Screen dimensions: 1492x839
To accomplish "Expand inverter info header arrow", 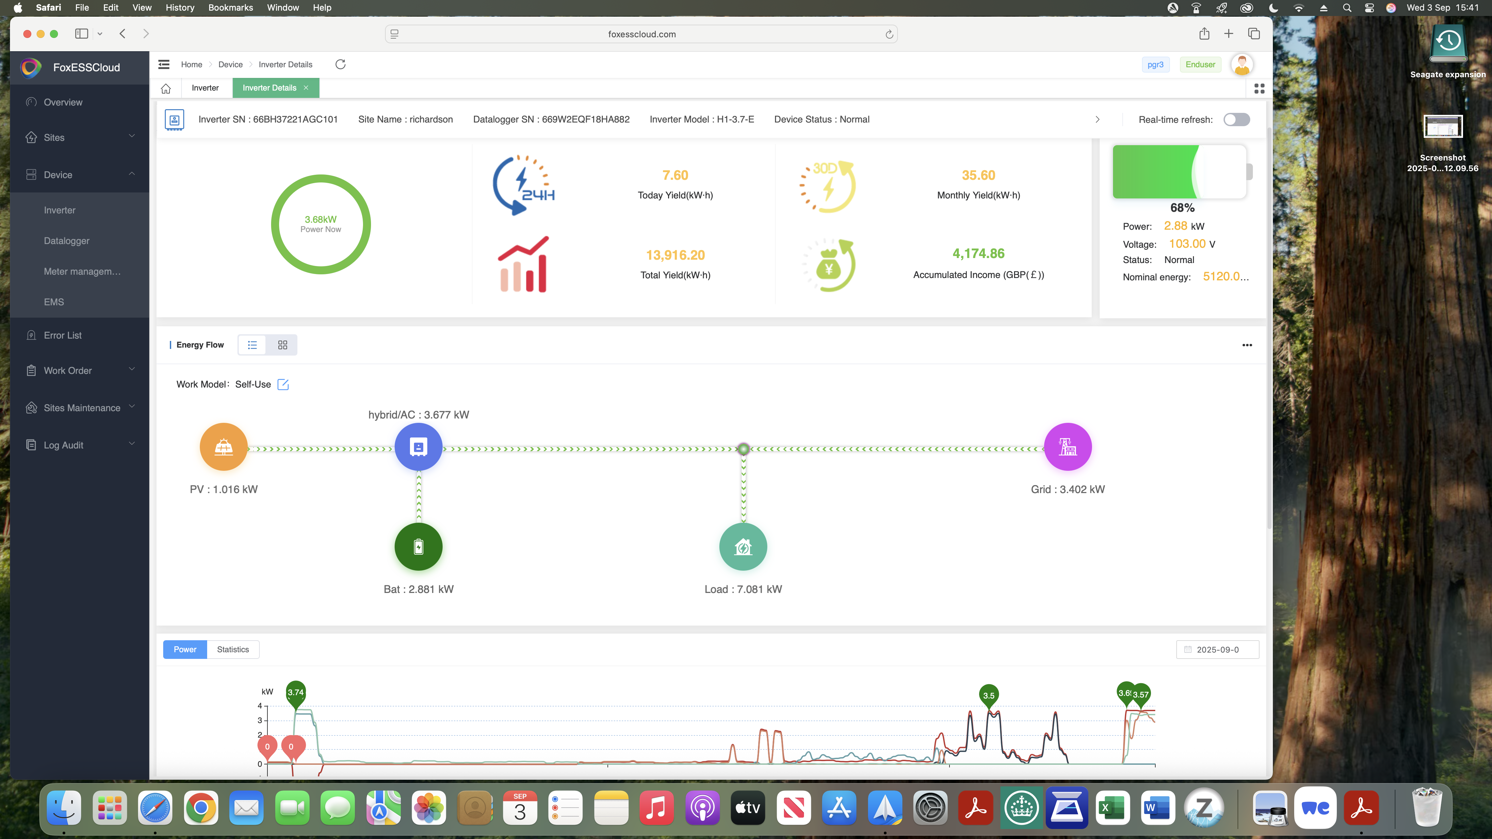I will pos(1097,119).
